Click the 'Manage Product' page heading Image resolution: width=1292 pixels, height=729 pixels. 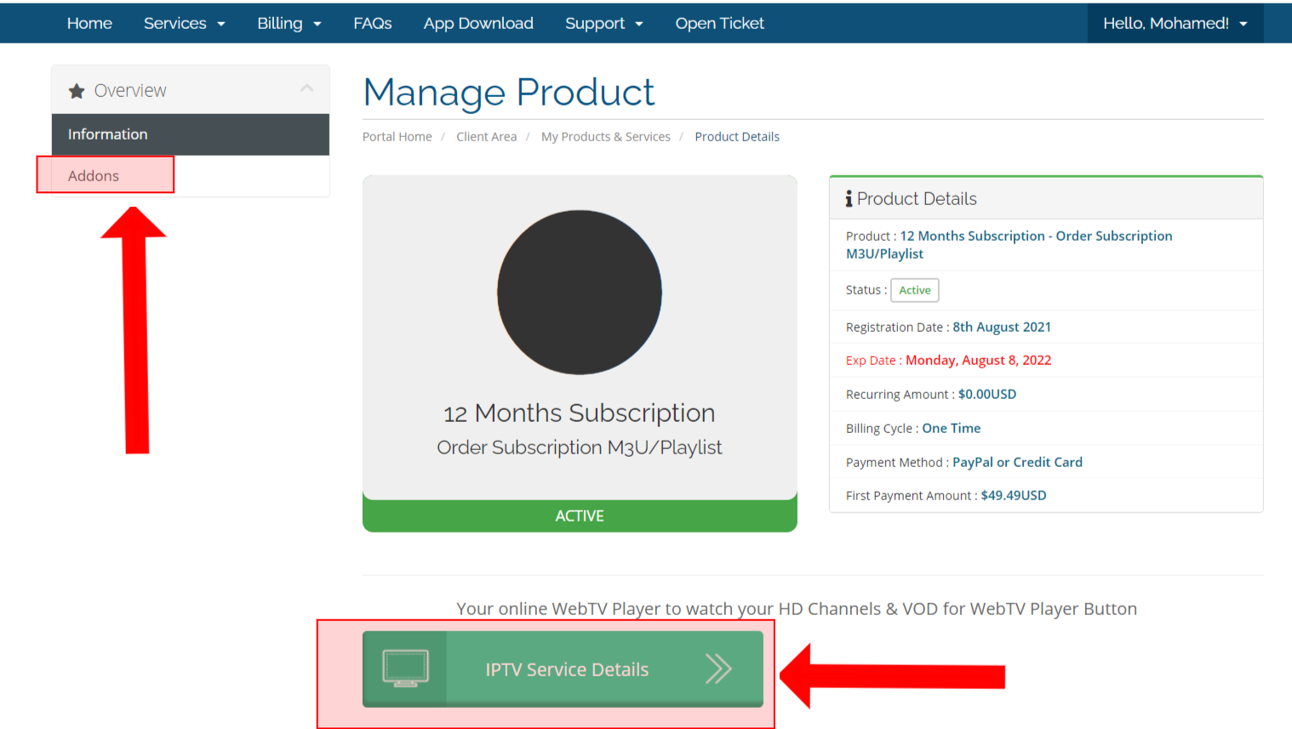(x=509, y=93)
